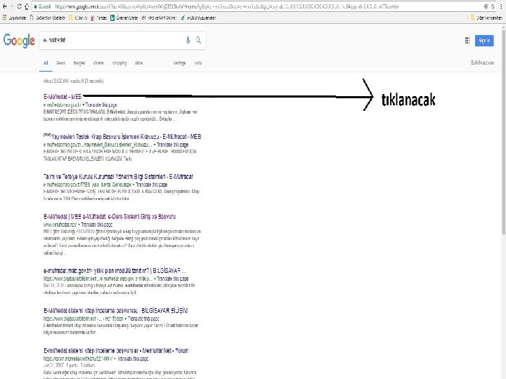The height and width of the screenshot is (379, 506).
Task: Translate the Talim ve Terbiye result page
Action: coord(151,185)
